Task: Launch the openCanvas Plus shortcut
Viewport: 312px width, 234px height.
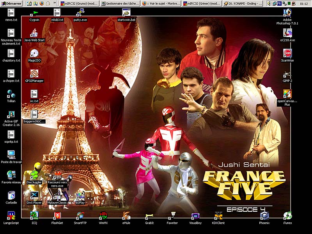Action: (x=287, y=98)
